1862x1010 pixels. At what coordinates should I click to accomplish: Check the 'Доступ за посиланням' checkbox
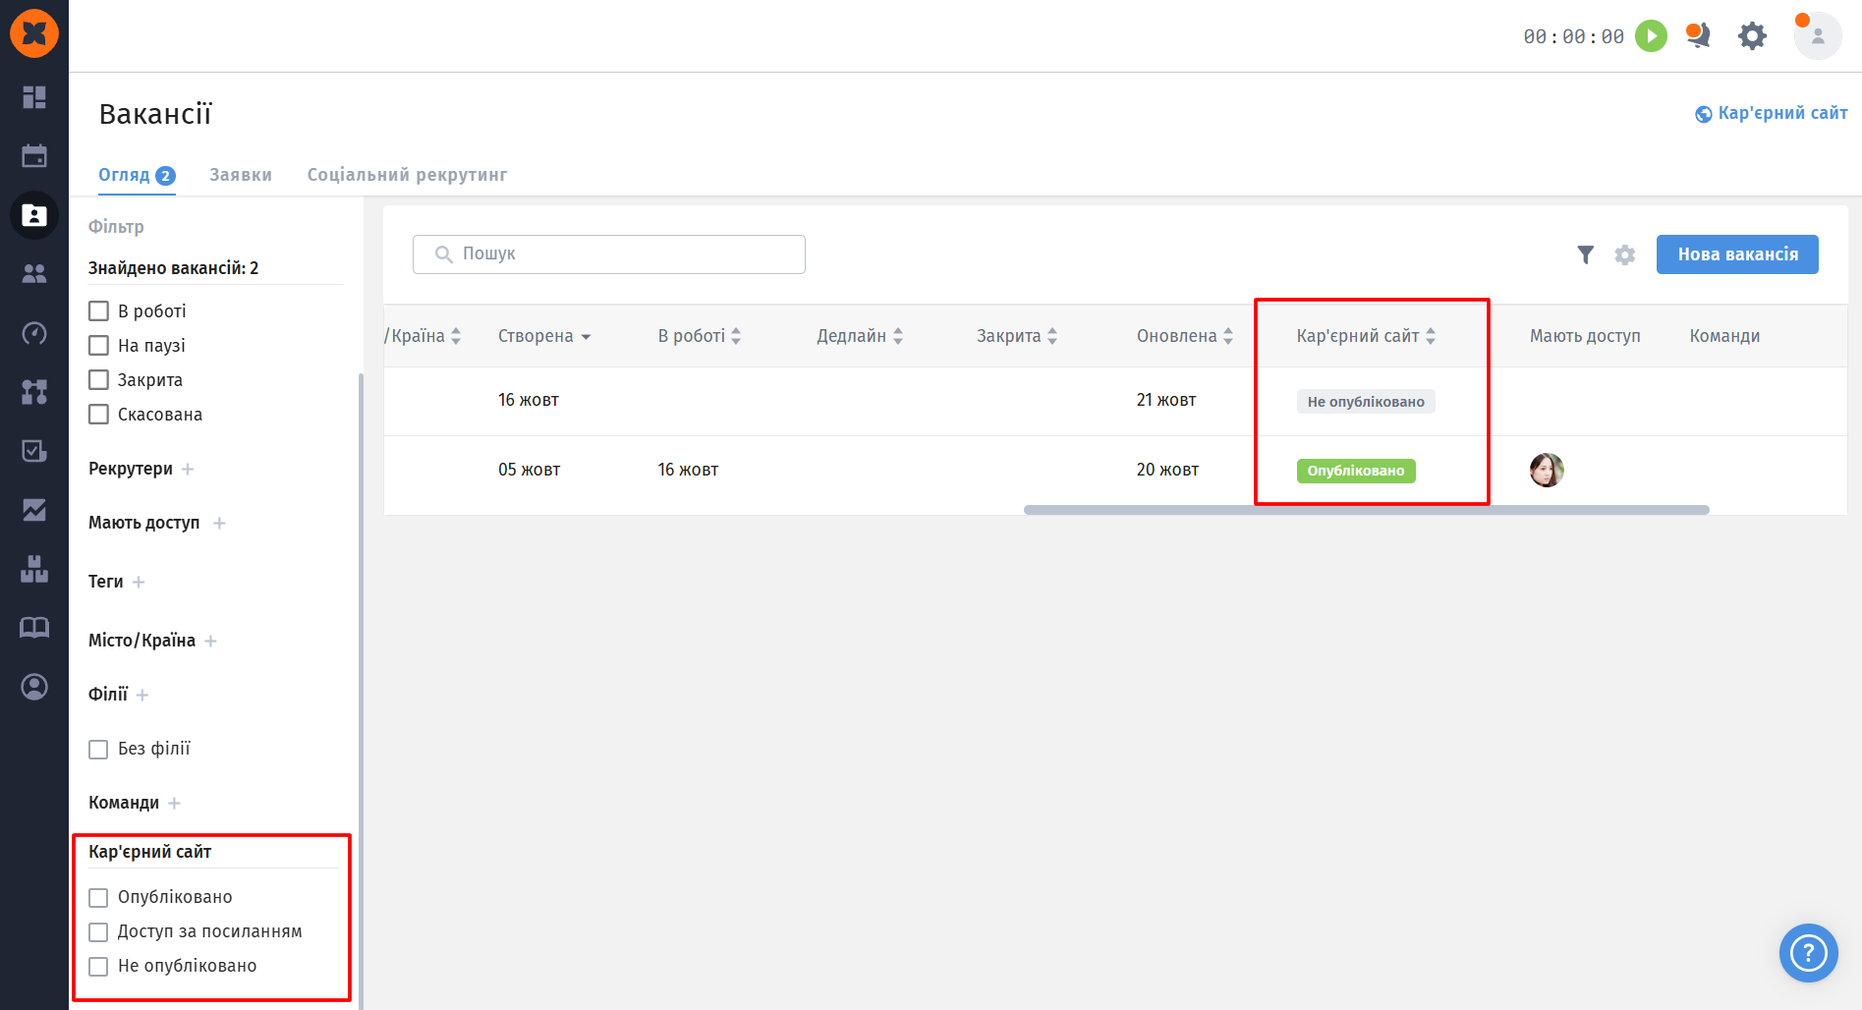(98, 932)
